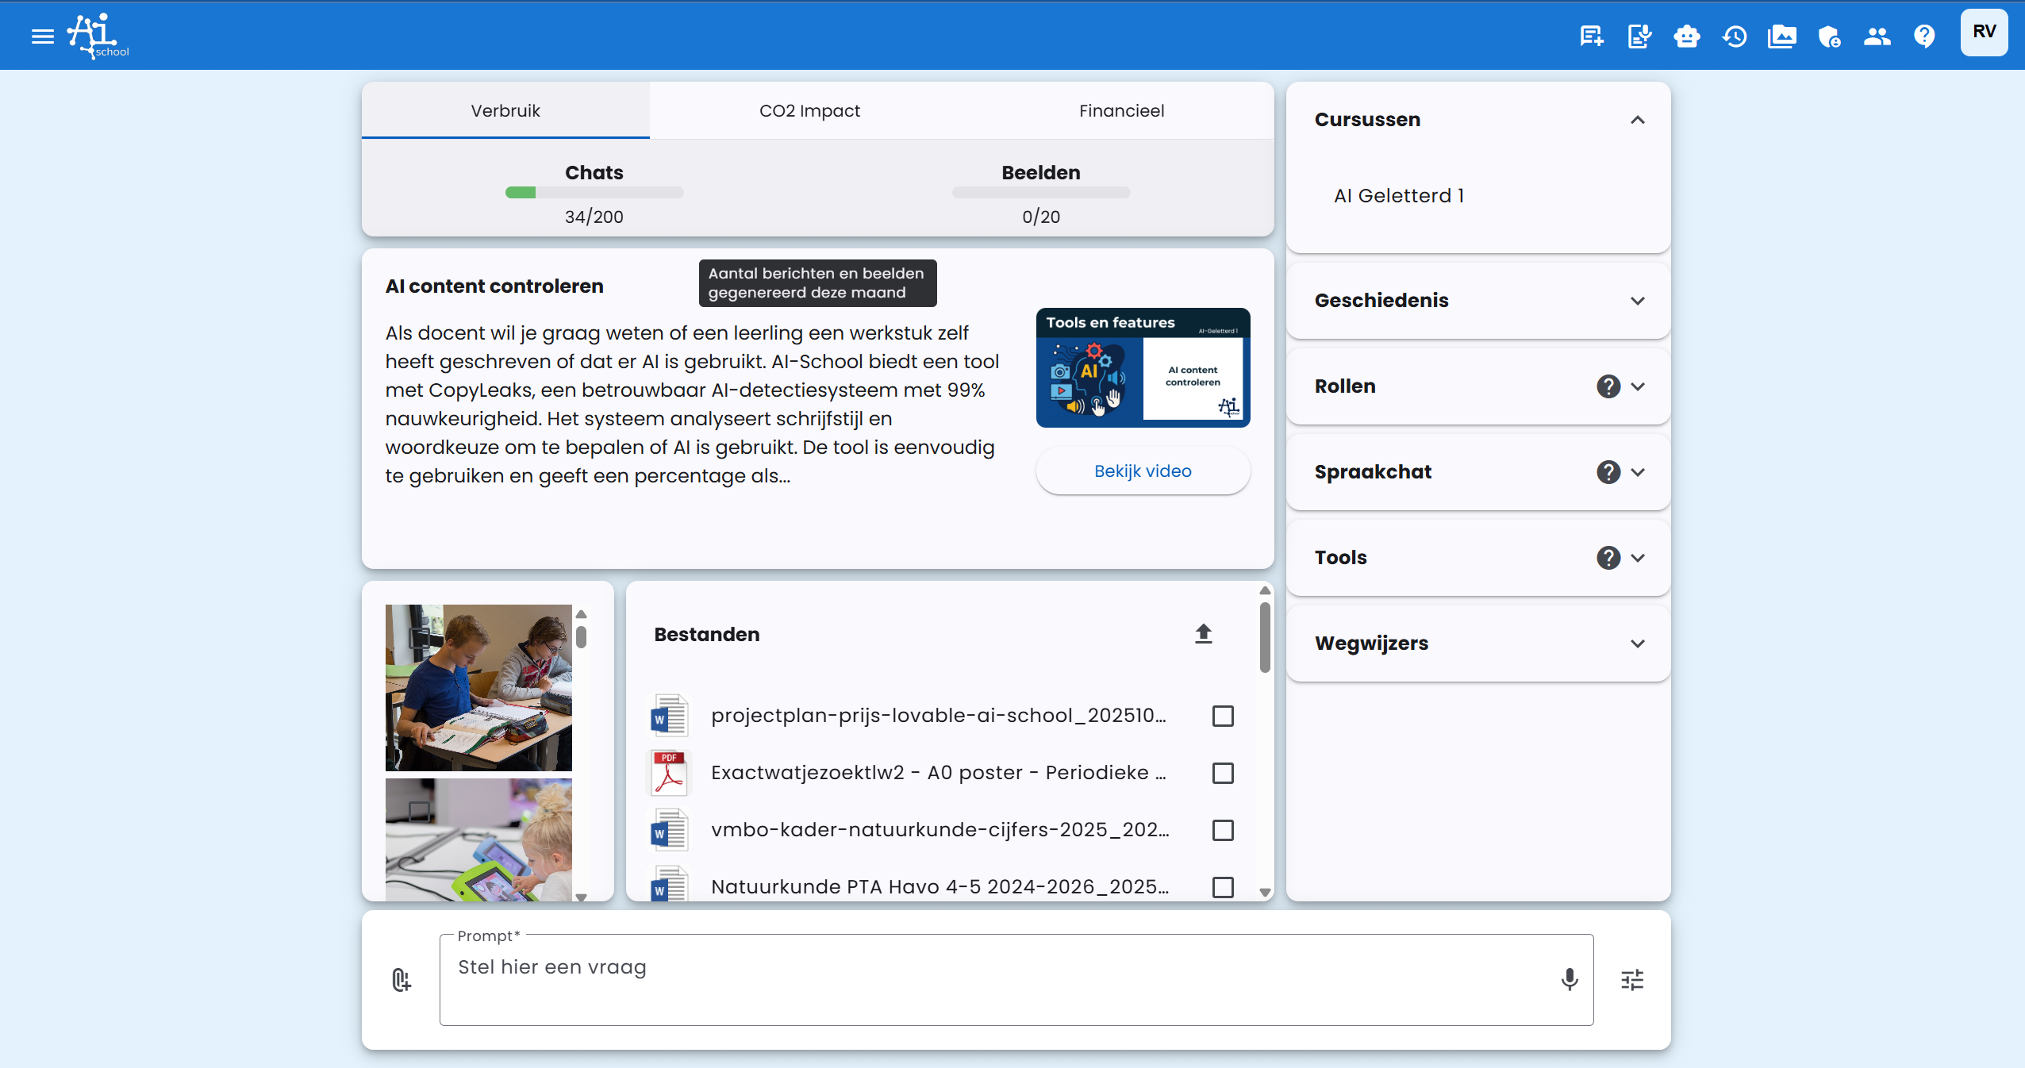
Task: Expand the Wegwijzers section
Action: click(x=1638, y=643)
